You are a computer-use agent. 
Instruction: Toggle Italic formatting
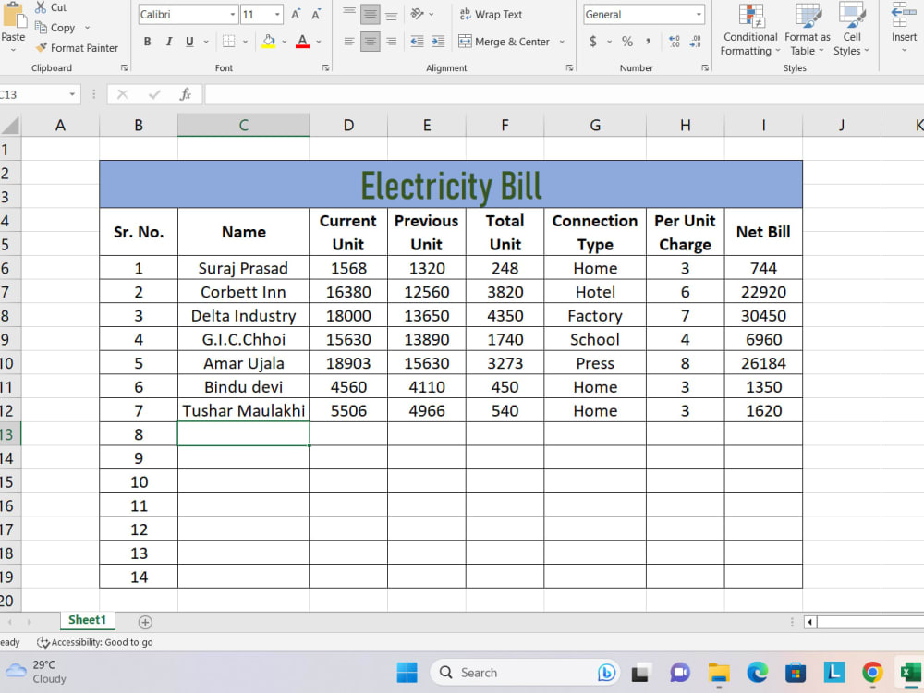pyautogui.click(x=169, y=42)
